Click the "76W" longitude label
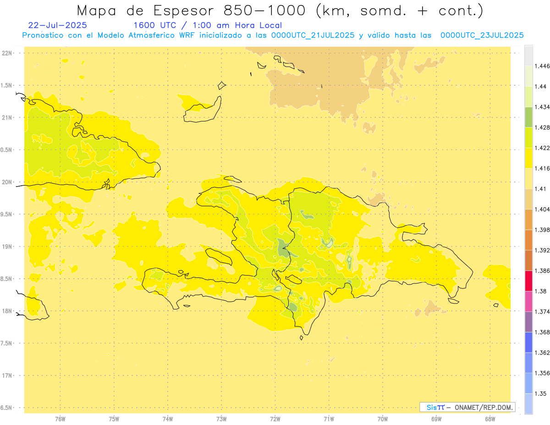 click(x=60, y=419)
